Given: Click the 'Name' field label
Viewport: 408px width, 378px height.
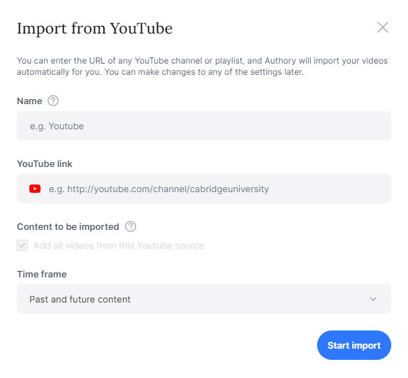Looking at the screenshot, I should pyautogui.click(x=29, y=101).
